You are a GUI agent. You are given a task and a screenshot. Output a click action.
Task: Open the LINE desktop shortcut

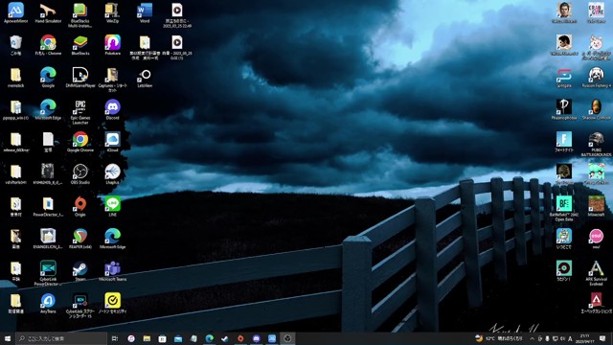point(113,206)
